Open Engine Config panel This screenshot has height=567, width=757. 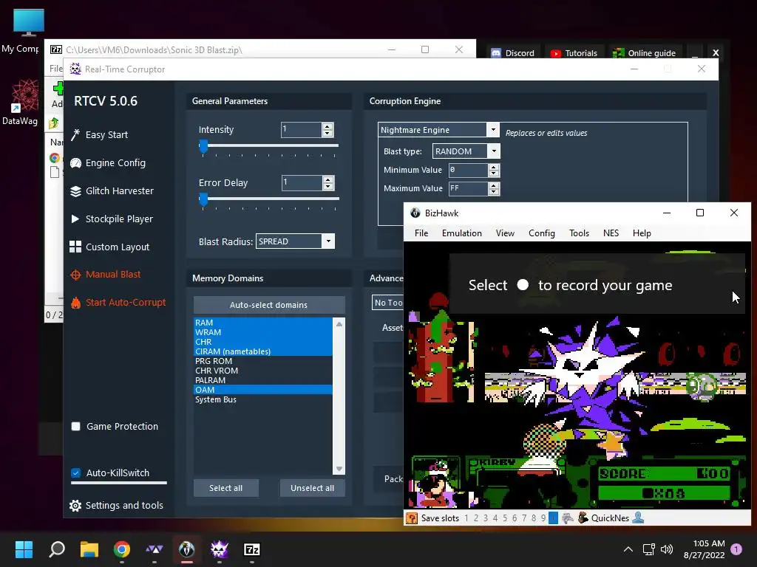108,163
